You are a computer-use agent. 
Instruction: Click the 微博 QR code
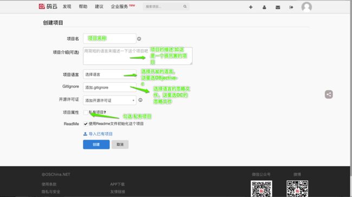tap(297, 189)
